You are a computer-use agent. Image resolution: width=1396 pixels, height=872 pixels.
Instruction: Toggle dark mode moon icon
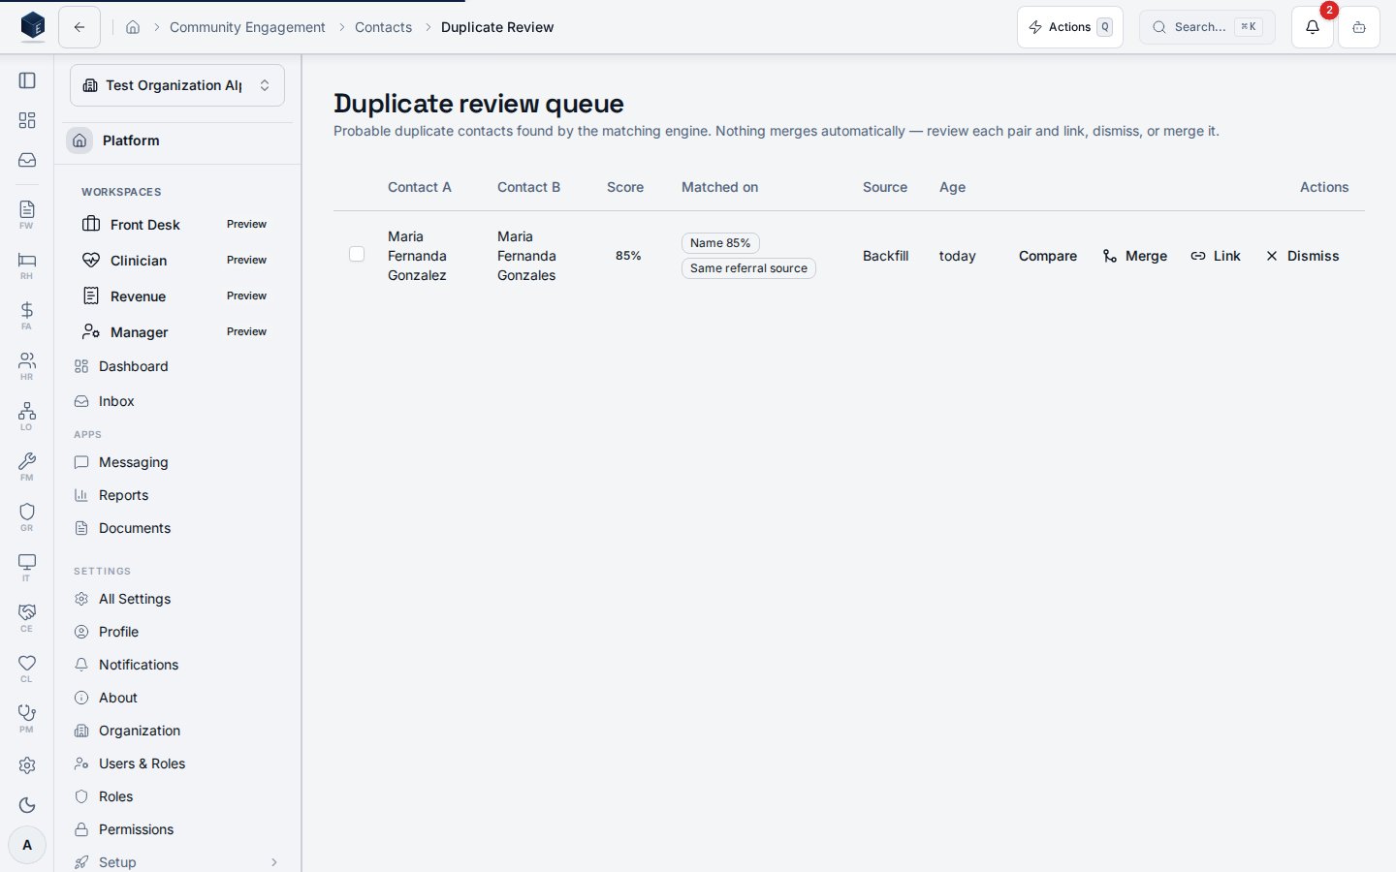click(27, 805)
